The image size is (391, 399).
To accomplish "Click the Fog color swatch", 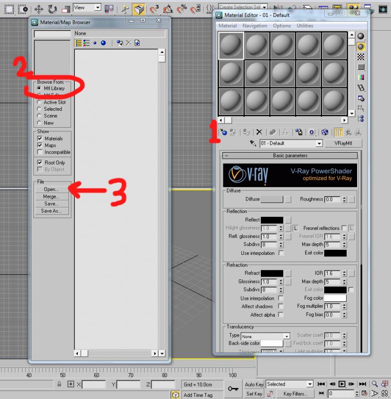I will (x=335, y=298).
